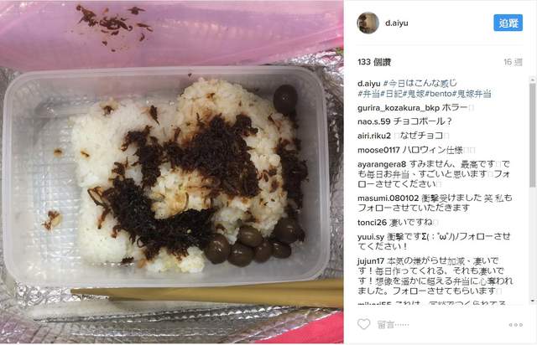
Task: Click the scrollbar down arrow in comments
Action: [532, 301]
